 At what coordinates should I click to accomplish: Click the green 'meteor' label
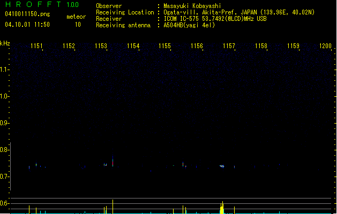[x=76, y=17]
